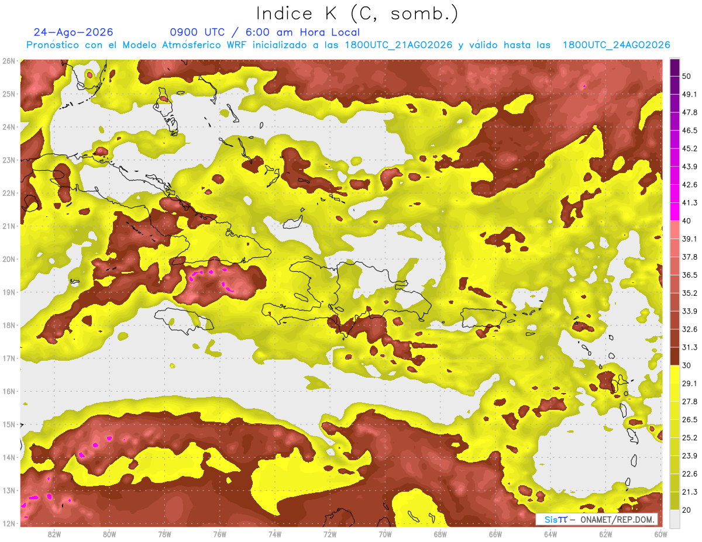This screenshot has width=702, height=542.
Task: Click the "Pronostico con el Modelo Atmosferico WRF" line
Action: tap(347, 45)
